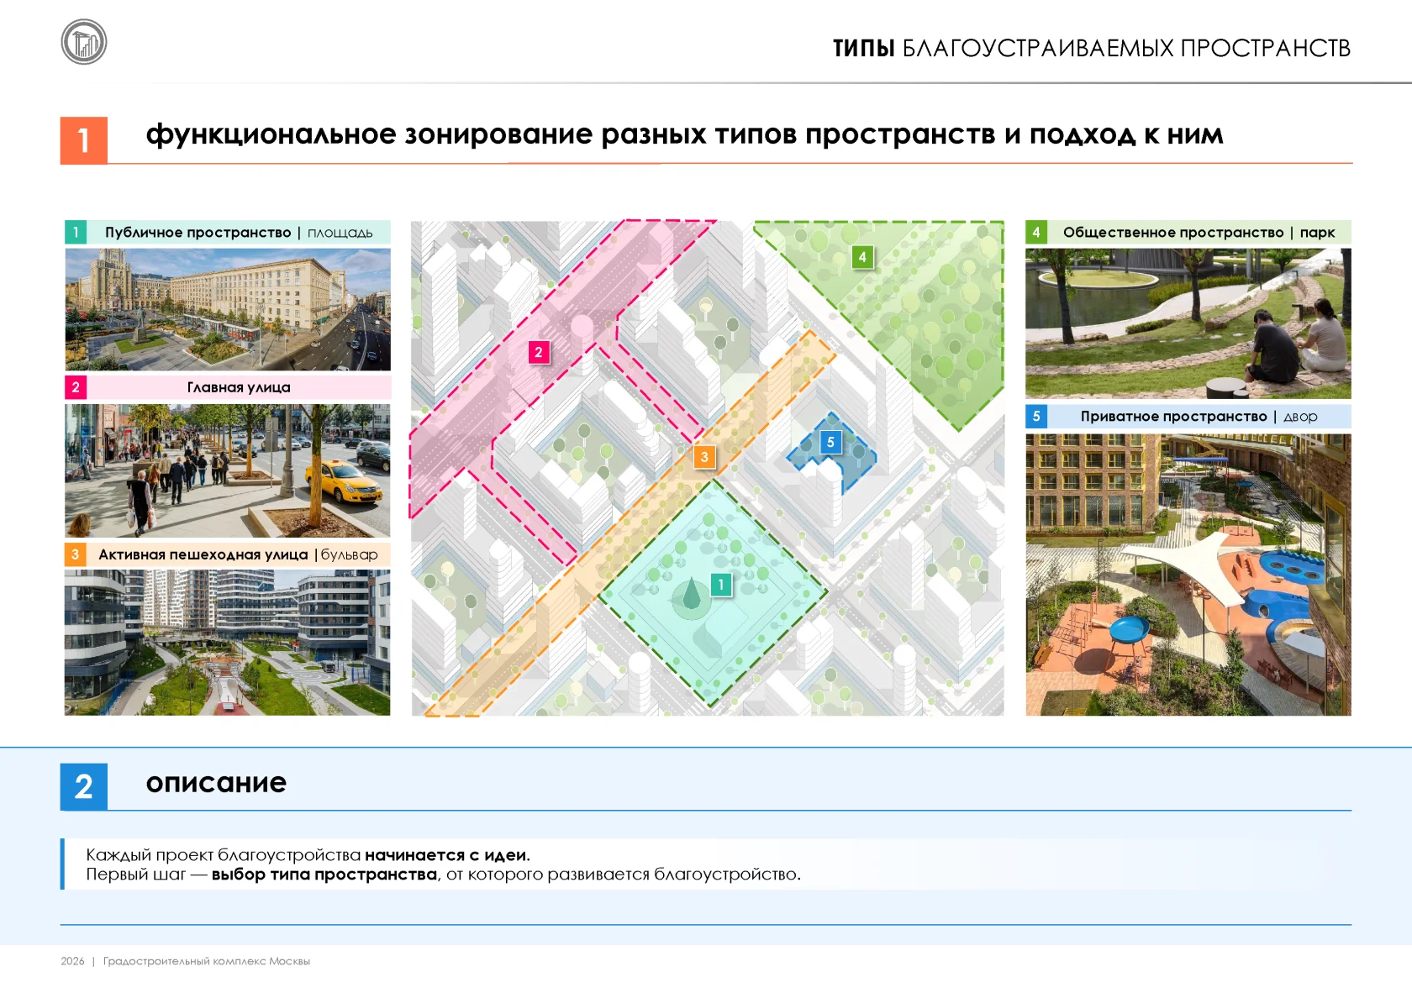This screenshot has height=998, width=1412.
Task: Click the section heading 'описание'
Action: 216,783
